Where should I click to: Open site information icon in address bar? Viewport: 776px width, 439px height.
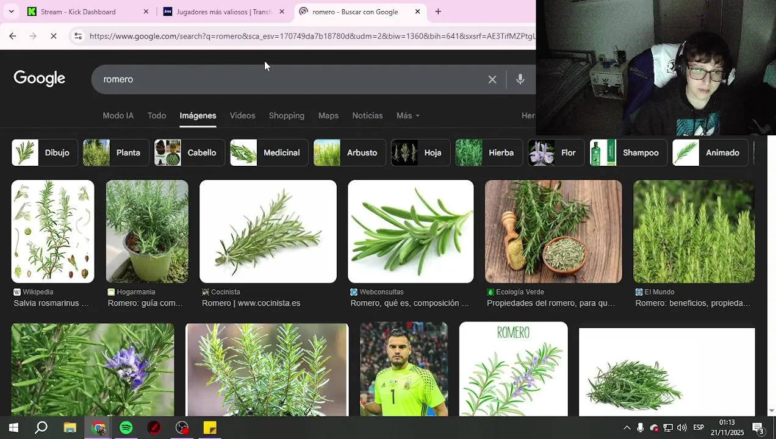tap(77, 36)
